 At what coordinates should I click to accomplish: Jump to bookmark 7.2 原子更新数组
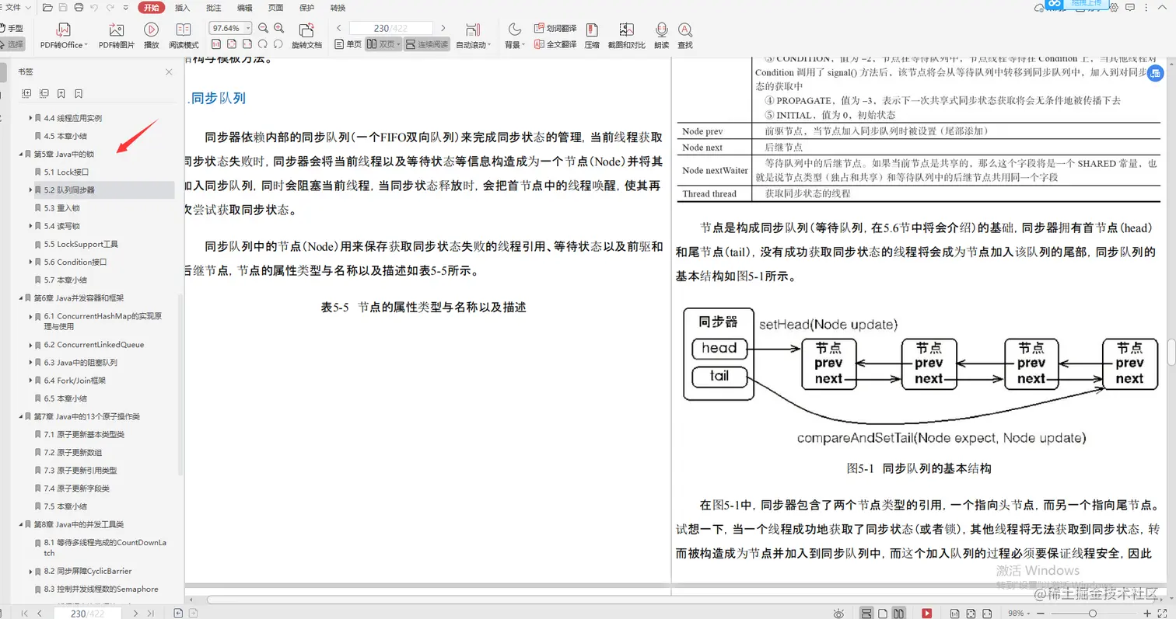tap(73, 452)
